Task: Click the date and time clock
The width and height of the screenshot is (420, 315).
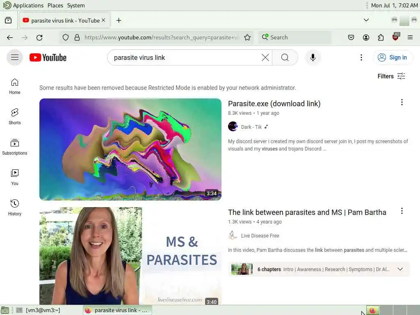Action: point(394,5)
